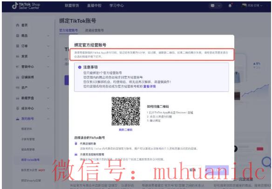Open the first submenu item under 我的账号
Viewport: 272px width, 189px height.
click(27, 129)
